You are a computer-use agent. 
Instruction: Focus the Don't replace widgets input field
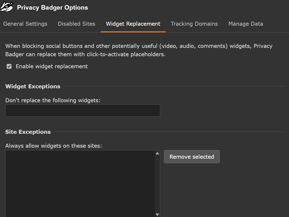point(83,111)
